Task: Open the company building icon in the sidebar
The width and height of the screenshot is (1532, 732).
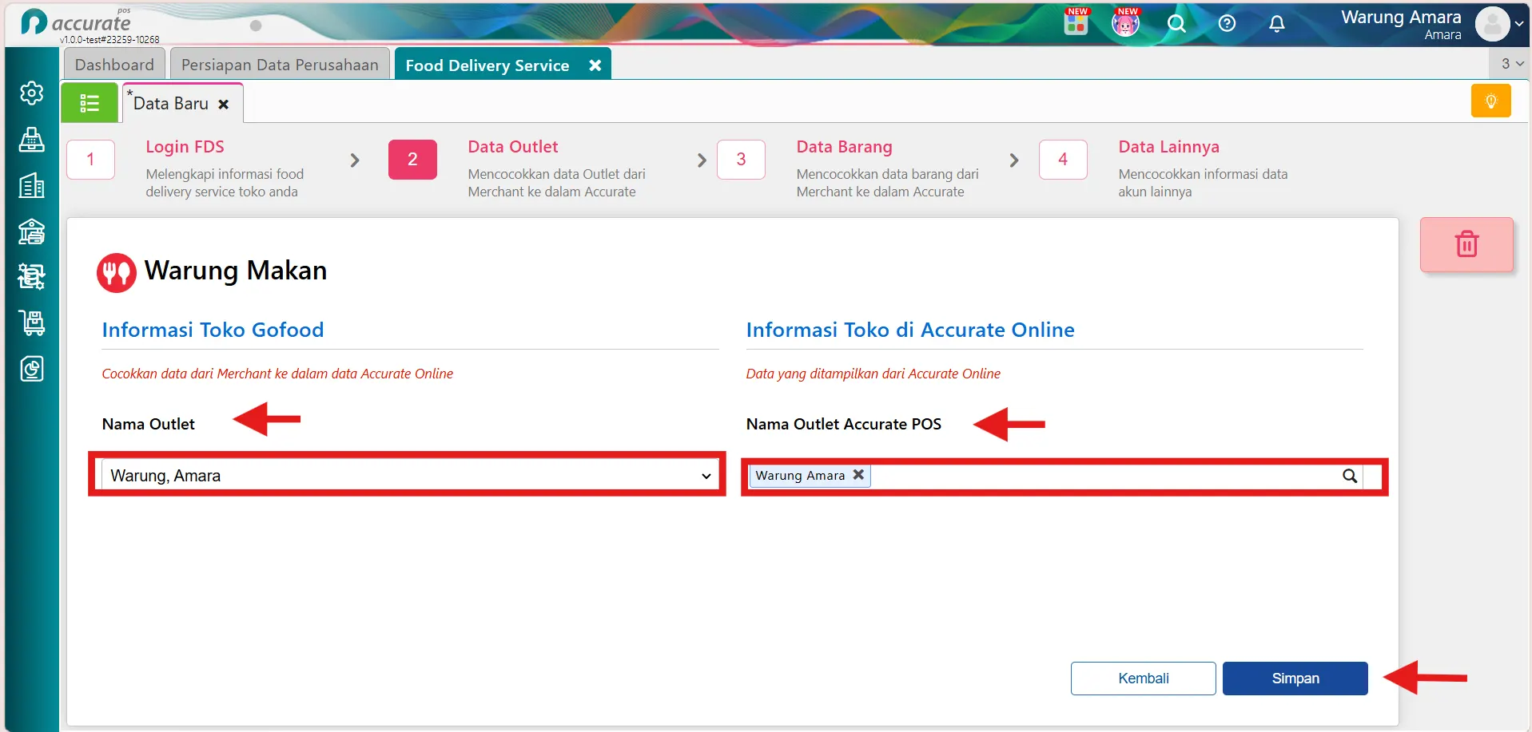Action: [x=32, y=186]
